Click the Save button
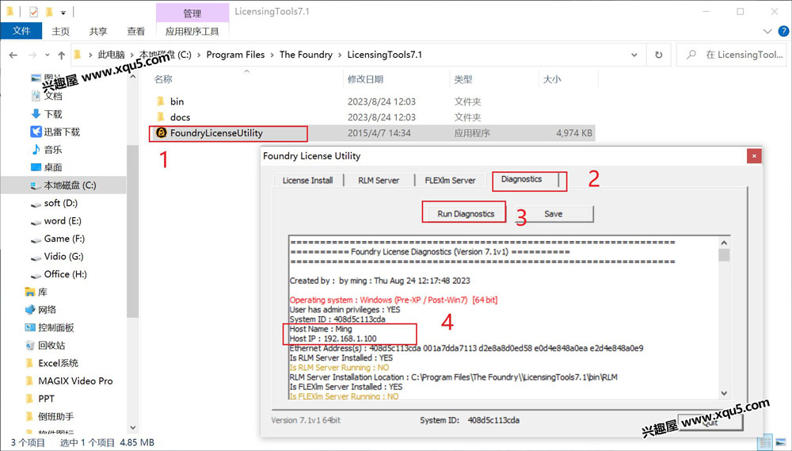 pyautogui.click(x=554, y=214)
